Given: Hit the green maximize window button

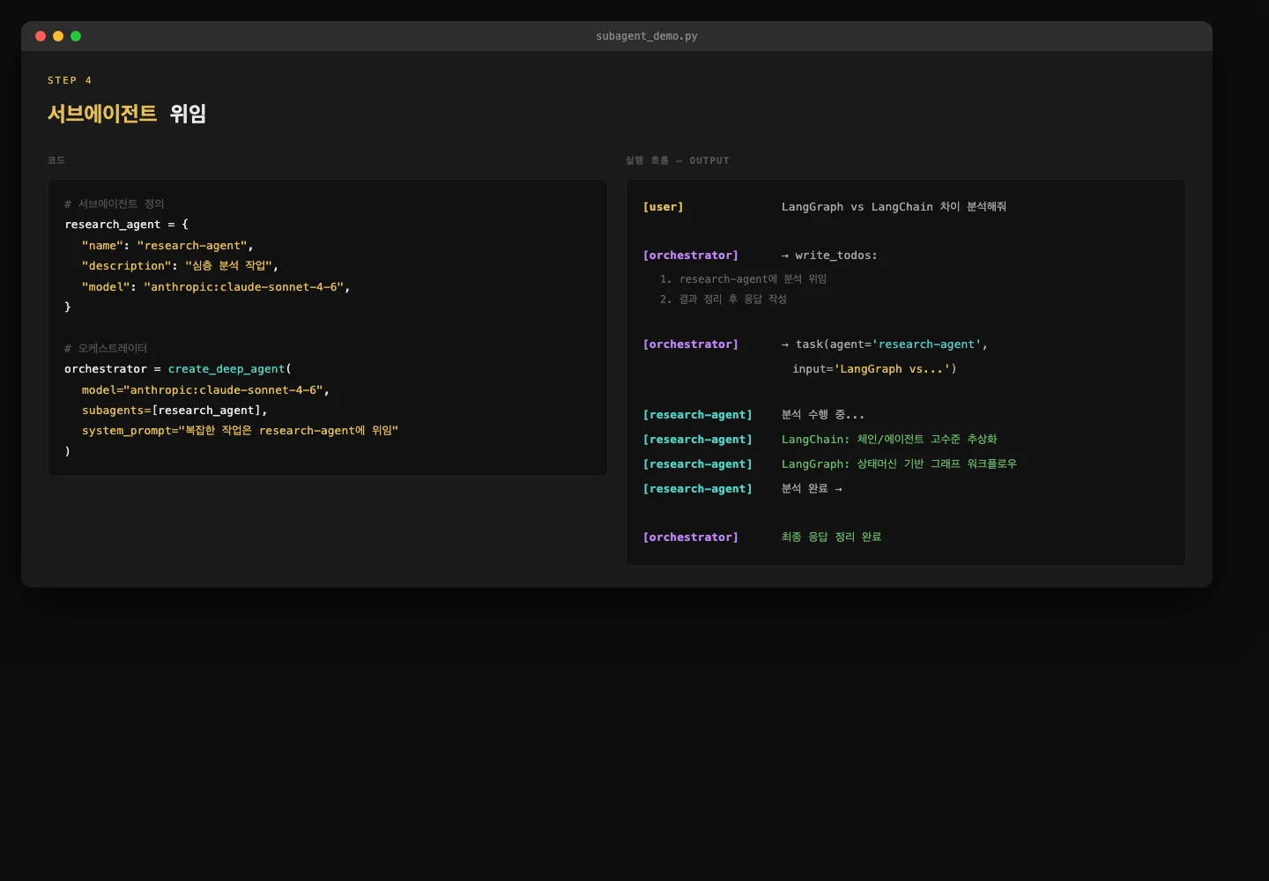Looking at the screenshot, I should [x=76, y=36].
